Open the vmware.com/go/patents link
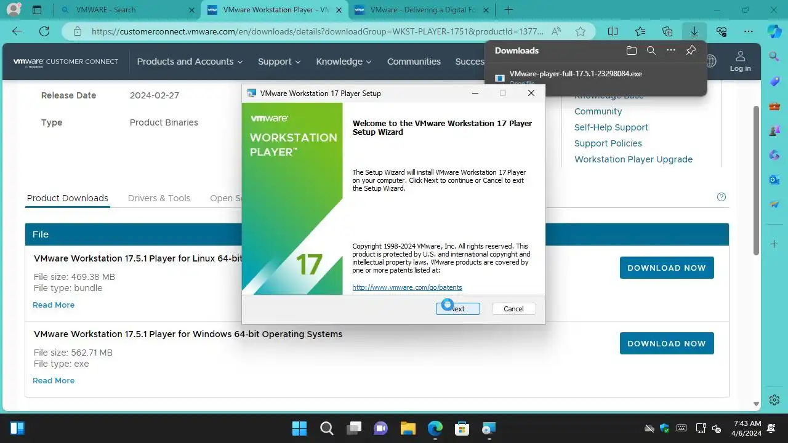Viewport: 788px width, 443px height. (407, 287)
